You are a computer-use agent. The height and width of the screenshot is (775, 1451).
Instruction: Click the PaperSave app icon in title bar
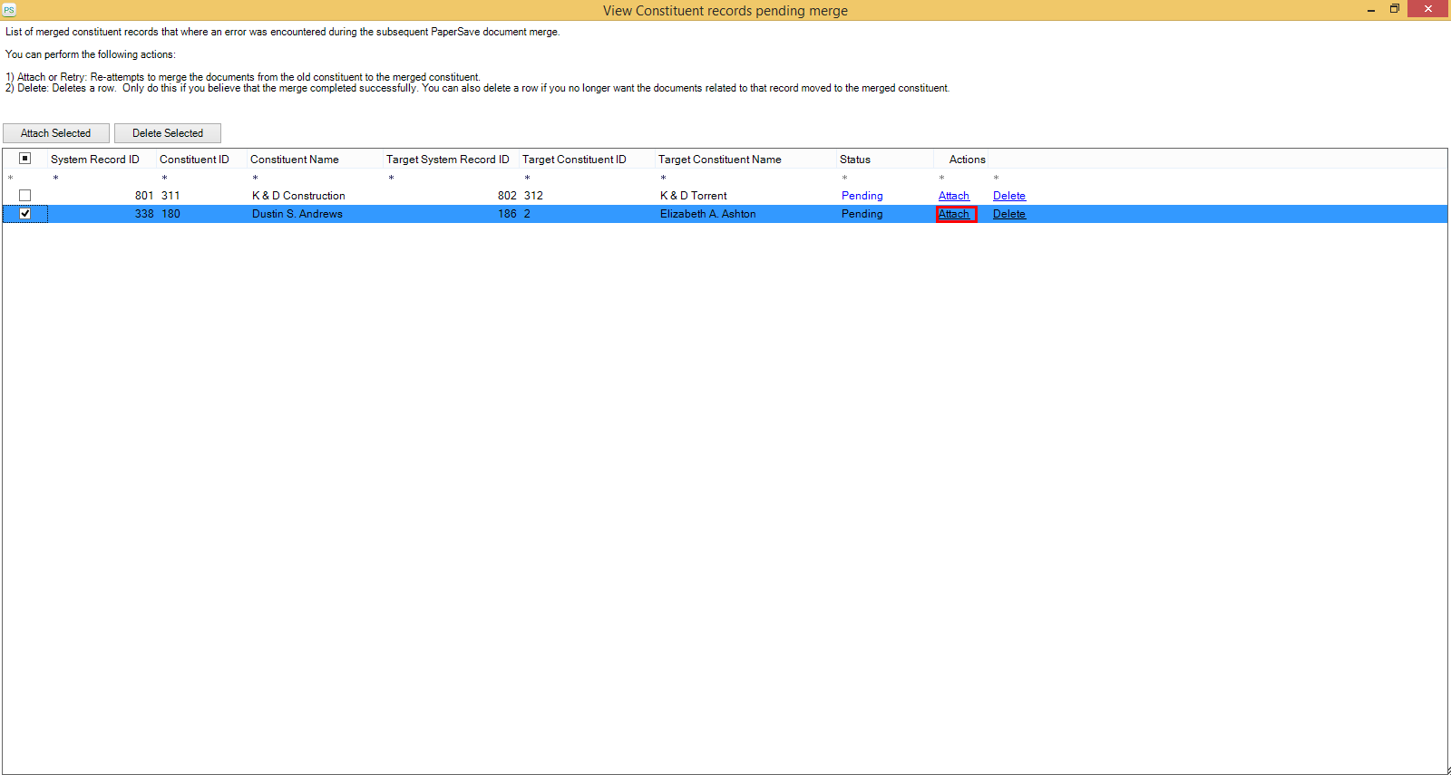9,10
